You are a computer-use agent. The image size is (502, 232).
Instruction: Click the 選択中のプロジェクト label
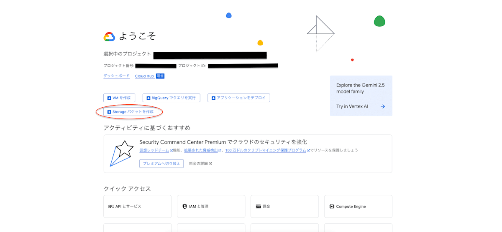point(127,54)
